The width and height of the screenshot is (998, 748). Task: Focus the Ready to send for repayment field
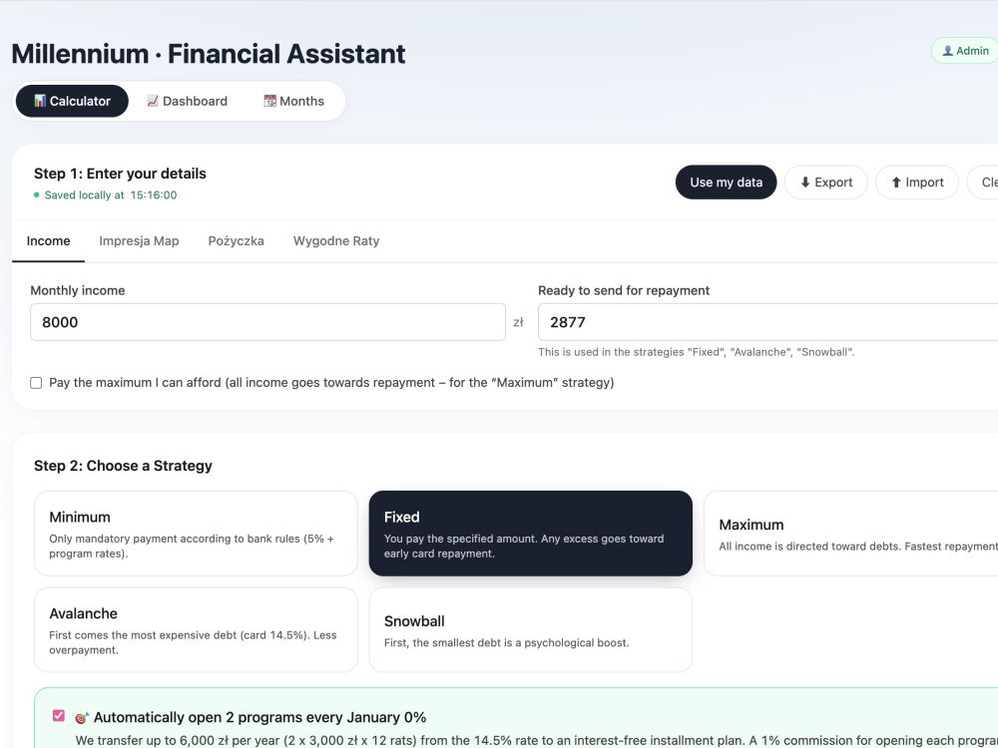coord(767,322)
